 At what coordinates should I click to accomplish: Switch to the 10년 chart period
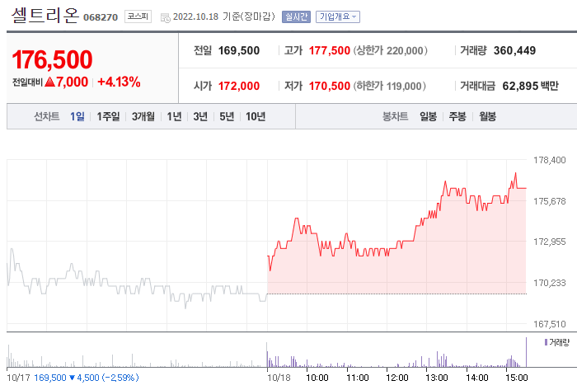(x=256, y=116)
